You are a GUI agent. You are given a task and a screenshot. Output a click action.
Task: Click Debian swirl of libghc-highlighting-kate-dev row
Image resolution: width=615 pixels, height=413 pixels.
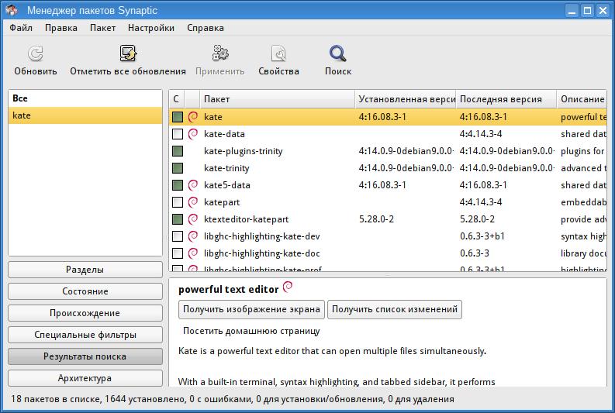[x=192, y=236]
